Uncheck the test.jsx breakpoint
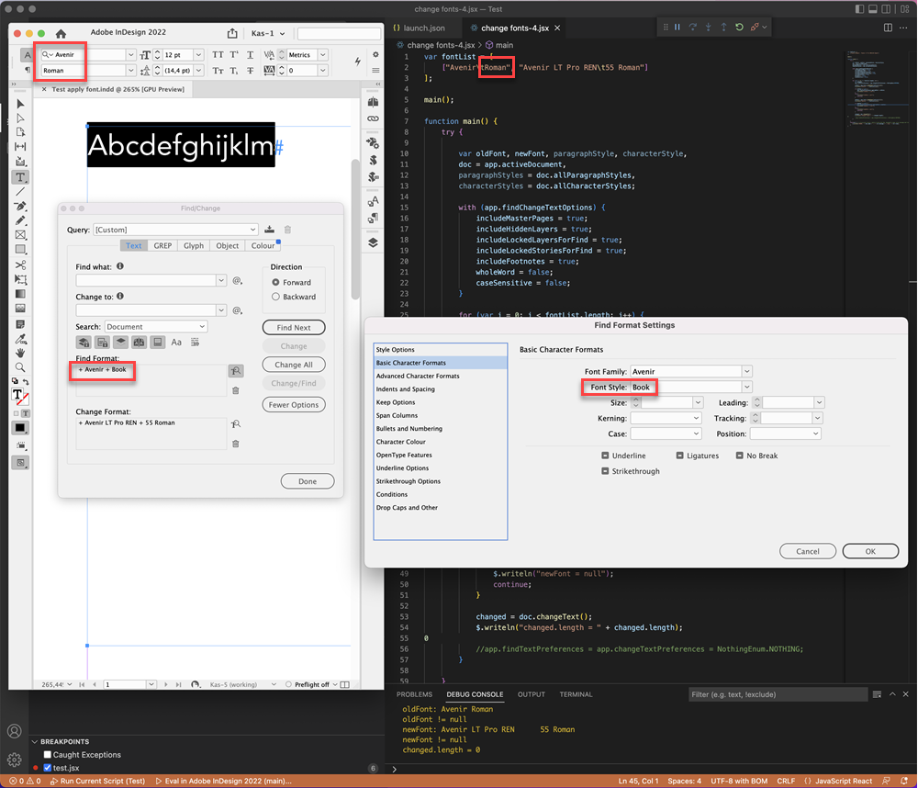 48,768
